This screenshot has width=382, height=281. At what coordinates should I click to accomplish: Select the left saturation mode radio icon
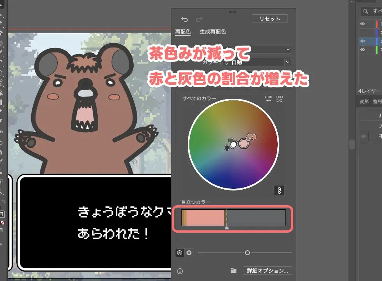point(179,253)
